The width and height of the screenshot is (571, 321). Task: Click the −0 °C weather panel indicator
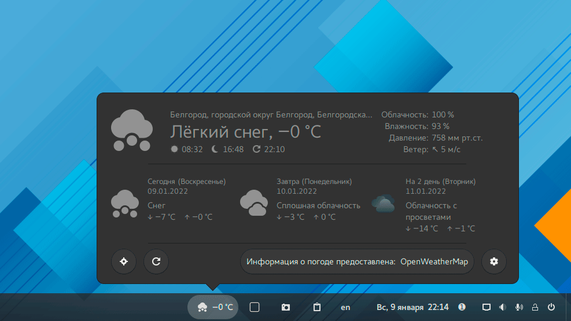(x=213, y=307)
